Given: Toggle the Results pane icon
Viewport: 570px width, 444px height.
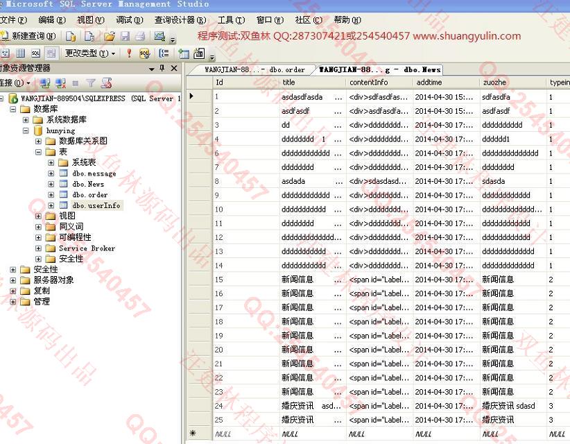Looking at the screenshot, I should (51, 53).
